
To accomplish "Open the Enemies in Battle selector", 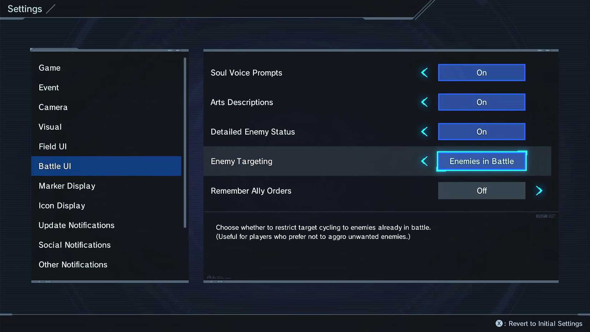I will click(481, 161).
